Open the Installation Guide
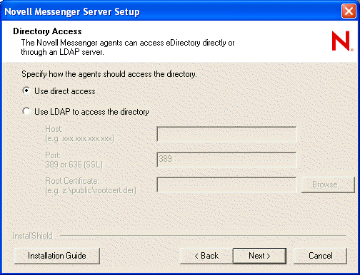Image resolution: width=360 pixels, height=275 pixels. pos(57,256)
